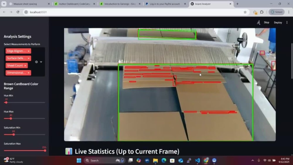Adjust the Hue Max slider handle
293x165 pixels.
(x=11, y=118)
